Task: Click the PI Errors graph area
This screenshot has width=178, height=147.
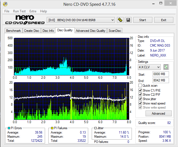Action: [x=72, y=57]
